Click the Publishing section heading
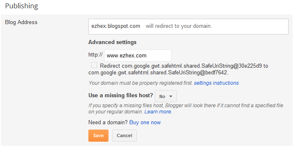This screenshot has height=150, width=294. (22, 6)
